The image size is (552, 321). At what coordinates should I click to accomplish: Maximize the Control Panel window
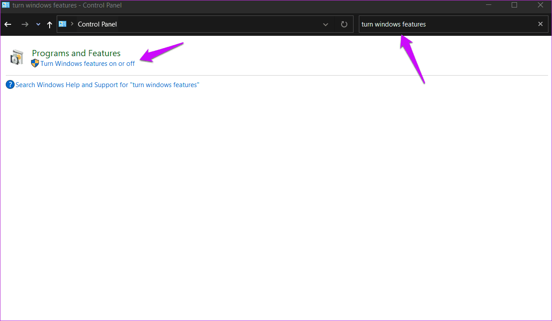[x=514, y=5]
